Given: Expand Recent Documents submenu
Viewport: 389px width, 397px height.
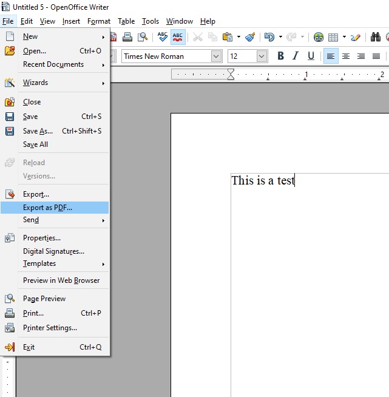Looking at the screenshot, I should pyautogui.click(x=55, y=64).
